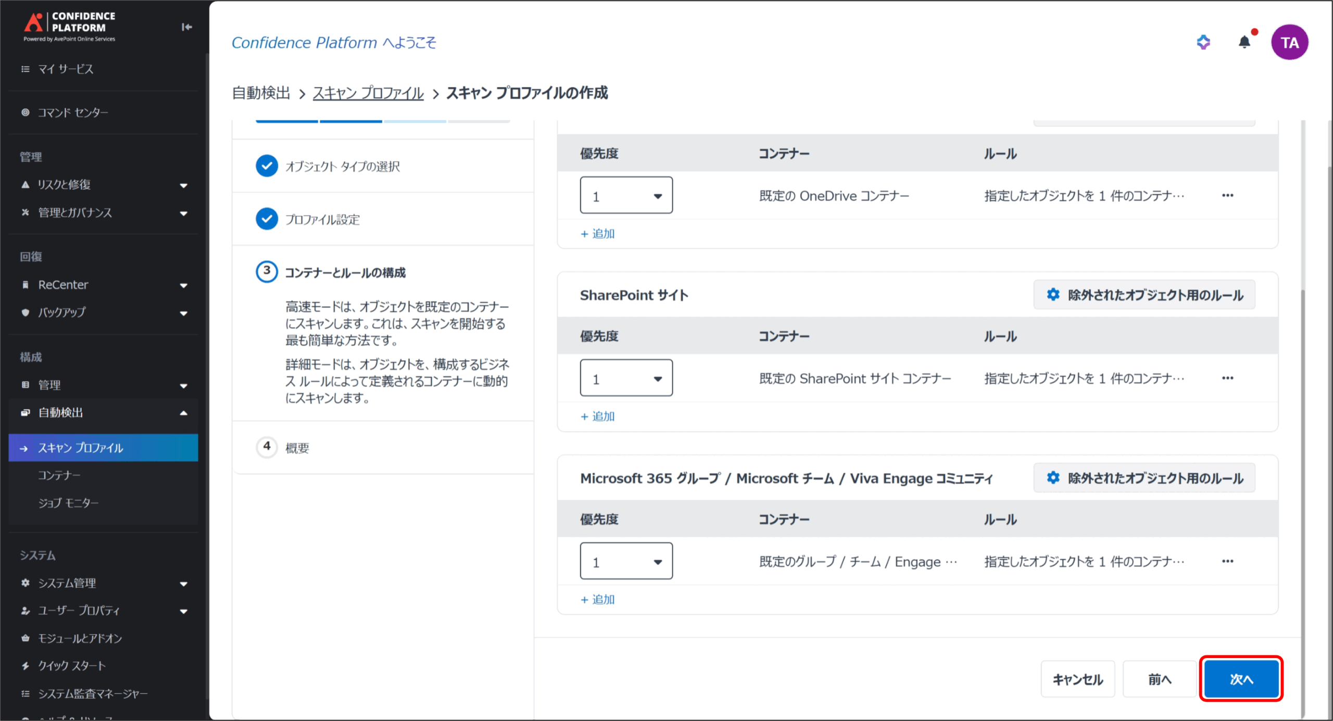Viewport: 1333px width, 721px height.
Task: Open Microsoft 365 group row three-dots menu
Action: coord(1227,561)
